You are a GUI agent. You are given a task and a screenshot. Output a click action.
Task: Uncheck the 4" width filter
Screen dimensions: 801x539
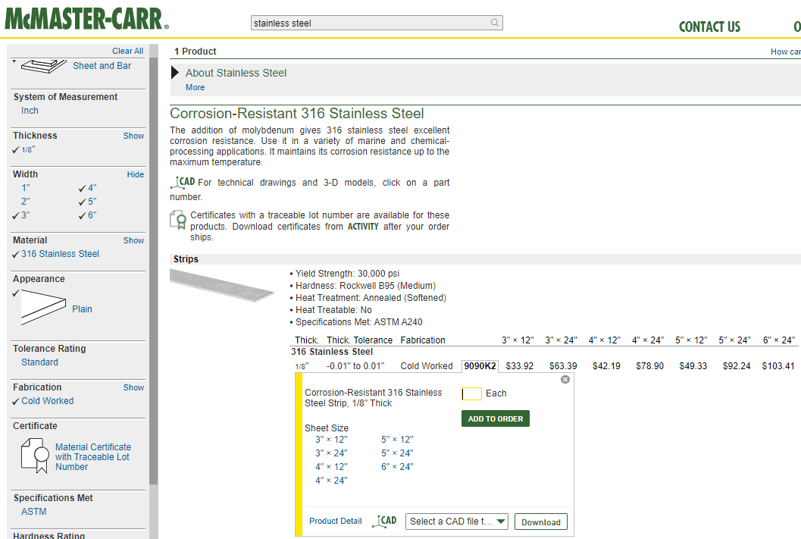click(x=87, y=187)
